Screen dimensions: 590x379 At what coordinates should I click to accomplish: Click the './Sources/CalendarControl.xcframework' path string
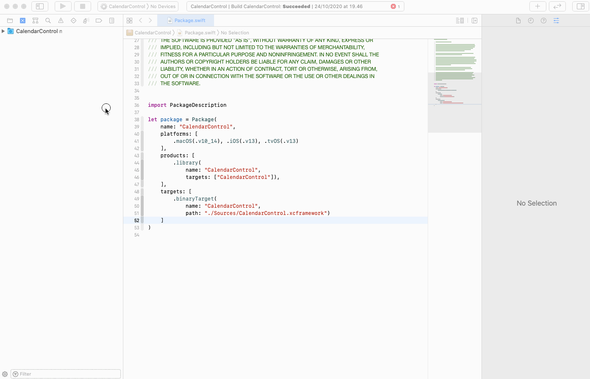pyautogui.click(x=266, y=213)
